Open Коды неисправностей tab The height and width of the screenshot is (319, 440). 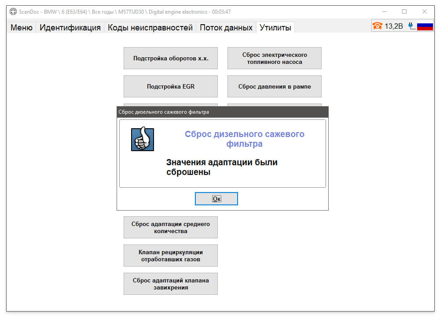pos(150,28)
